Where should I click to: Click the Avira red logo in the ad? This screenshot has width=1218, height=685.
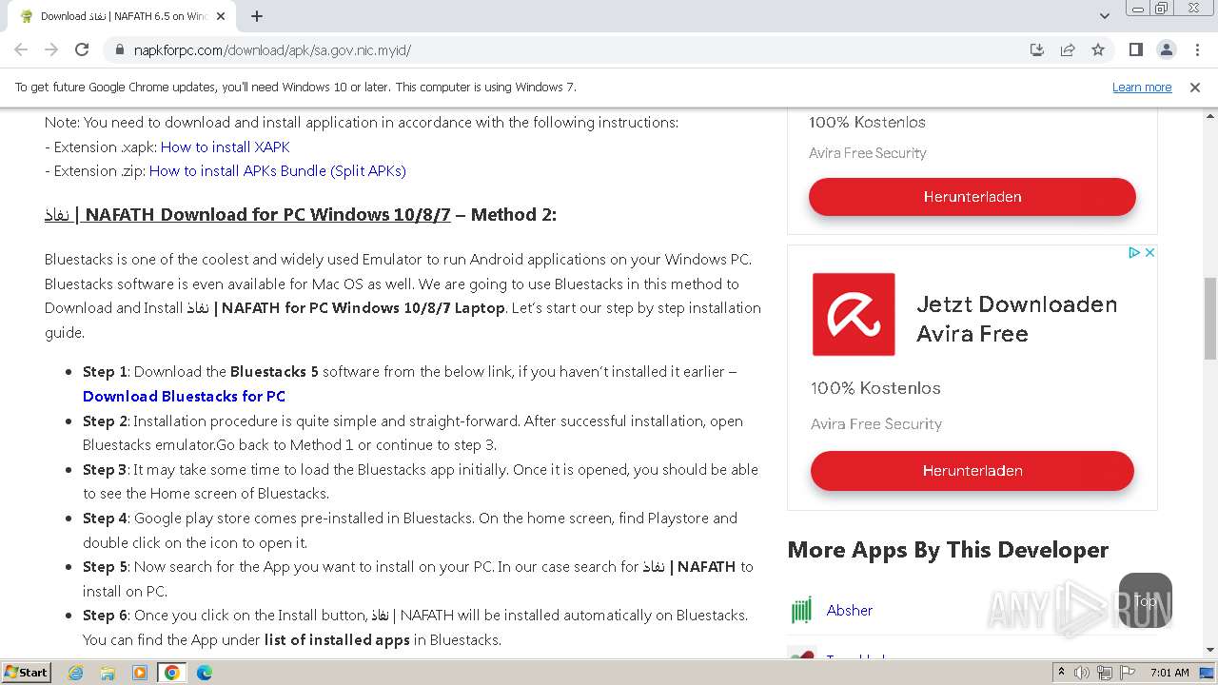[x=854, y=315]
